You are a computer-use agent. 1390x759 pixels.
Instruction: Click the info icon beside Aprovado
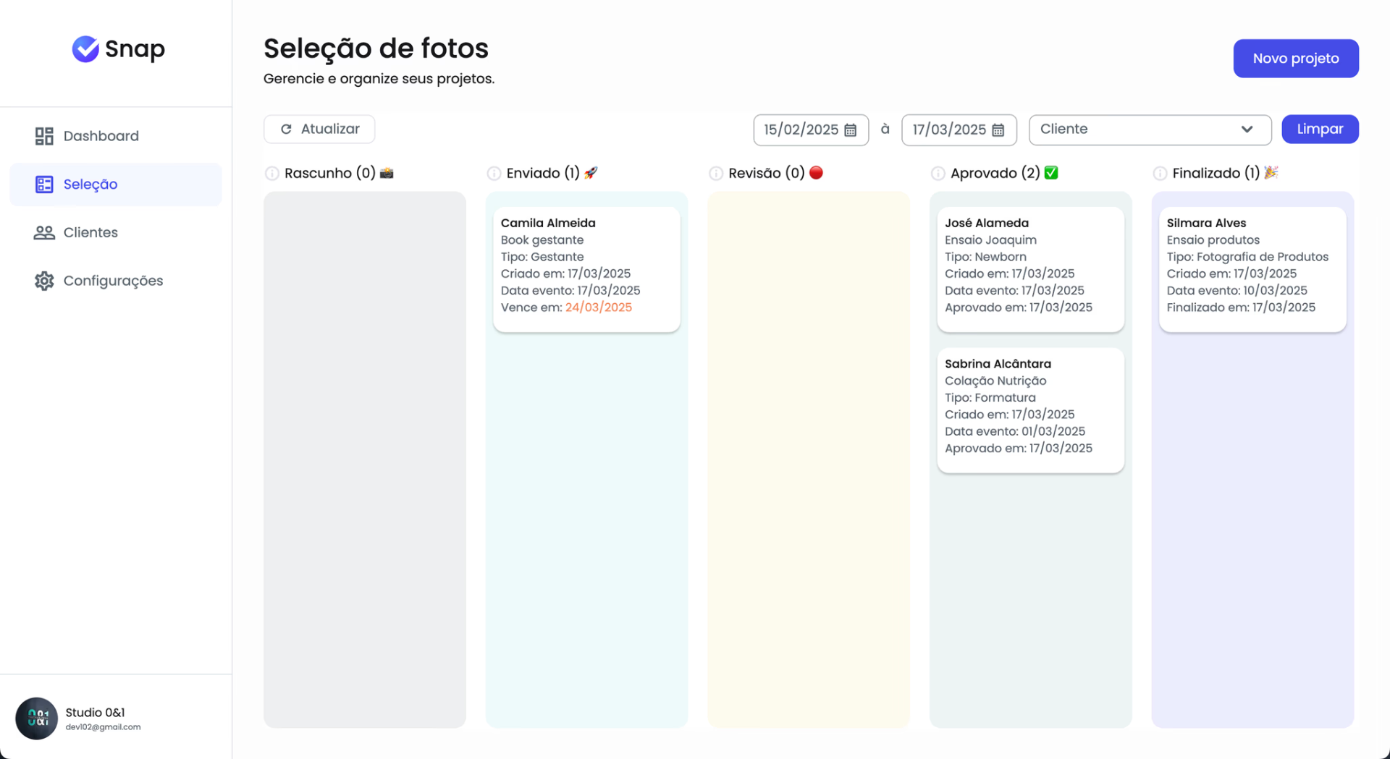(938, 174)
